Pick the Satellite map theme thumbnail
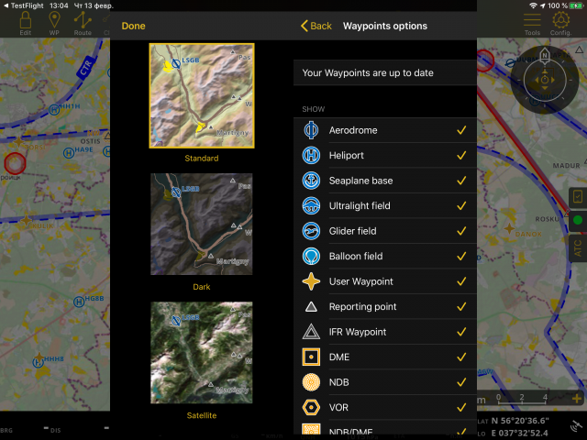 point(202,354)
